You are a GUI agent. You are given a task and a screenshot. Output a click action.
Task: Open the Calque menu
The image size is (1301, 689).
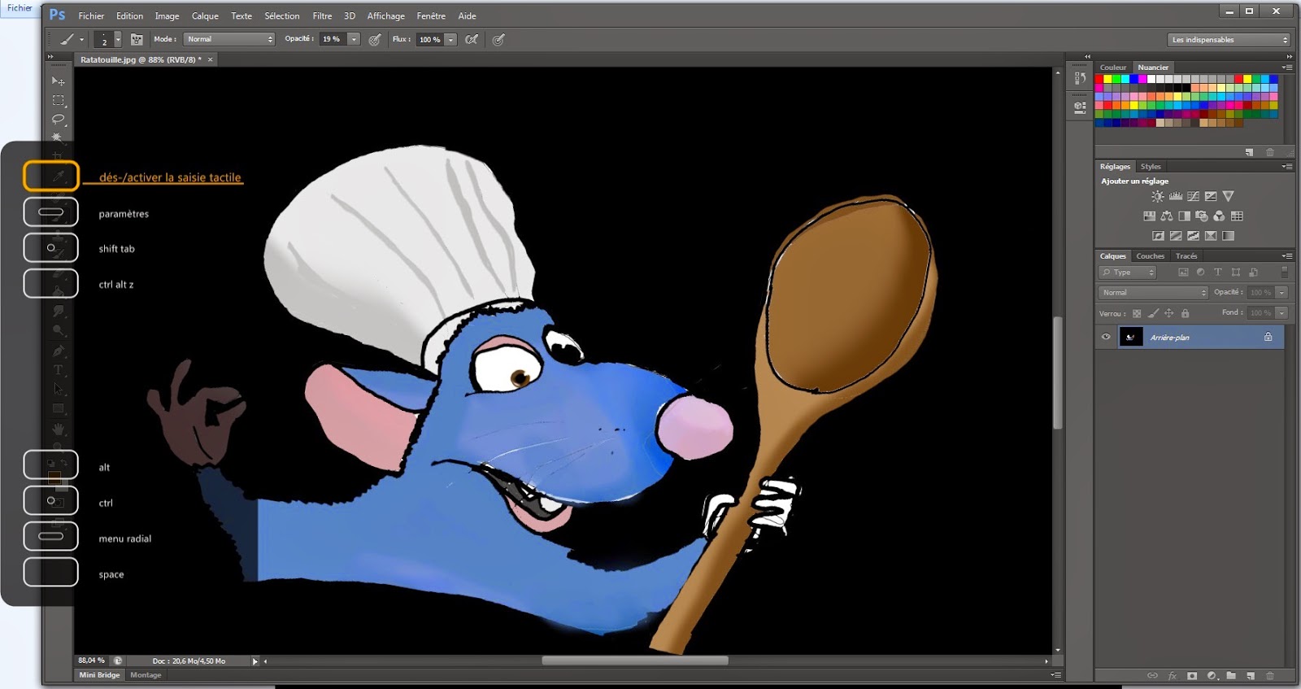click(x=205, y=15)
